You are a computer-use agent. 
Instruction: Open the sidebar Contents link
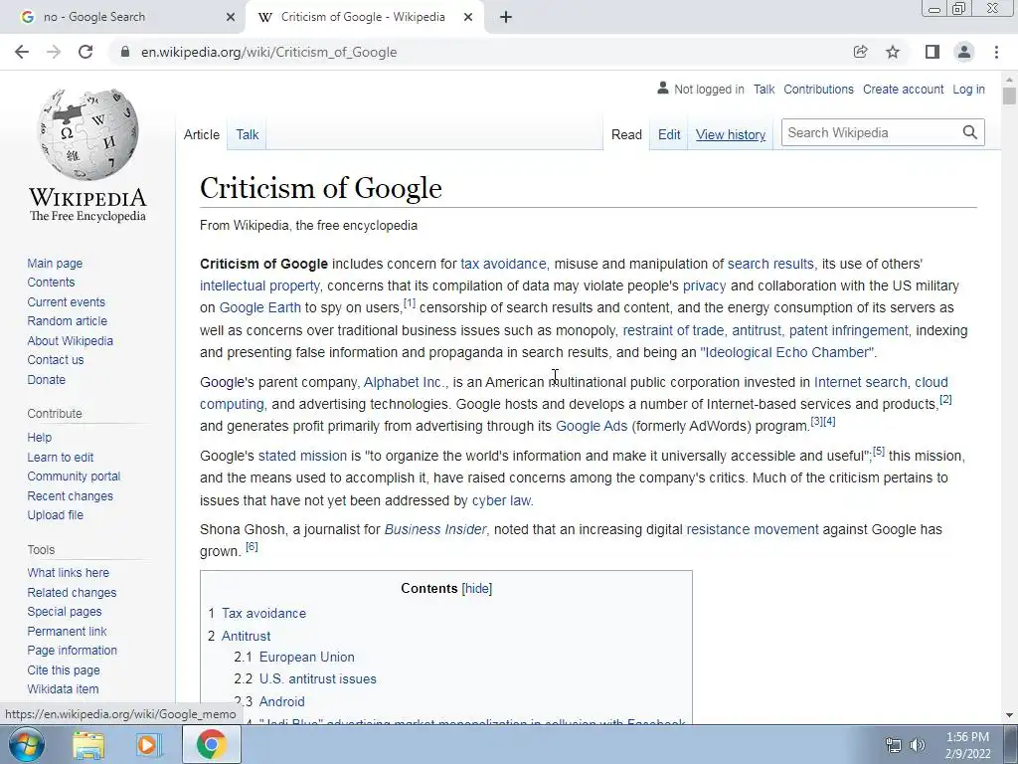pyautogui.click(x=51, y=282)
